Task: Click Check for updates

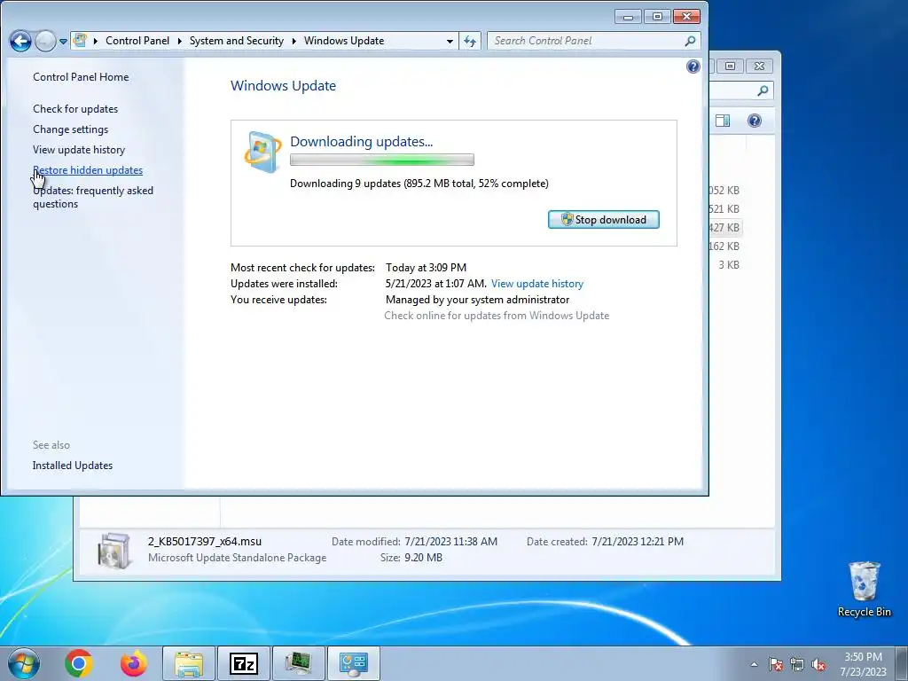Action: (x=75, y=109)
